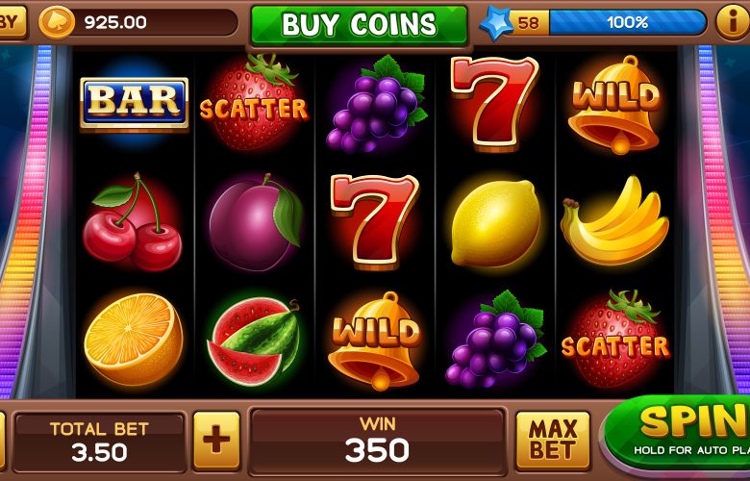The height and width of the screenshot is (481, 750).
Task: Click the green BUY COINS button
Action: click(359, 25)
